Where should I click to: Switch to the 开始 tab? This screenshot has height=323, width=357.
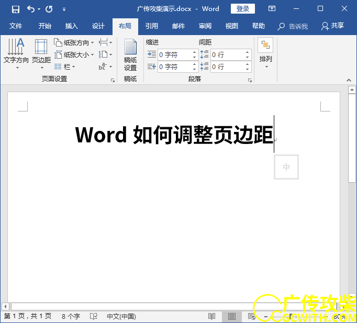45,26
